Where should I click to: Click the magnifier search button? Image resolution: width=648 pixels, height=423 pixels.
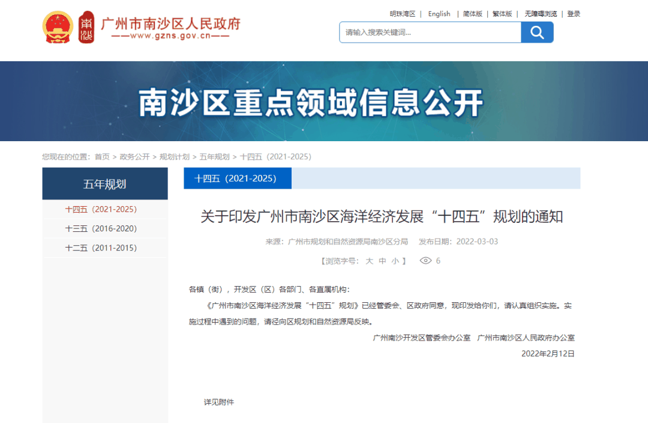(537, 32)
